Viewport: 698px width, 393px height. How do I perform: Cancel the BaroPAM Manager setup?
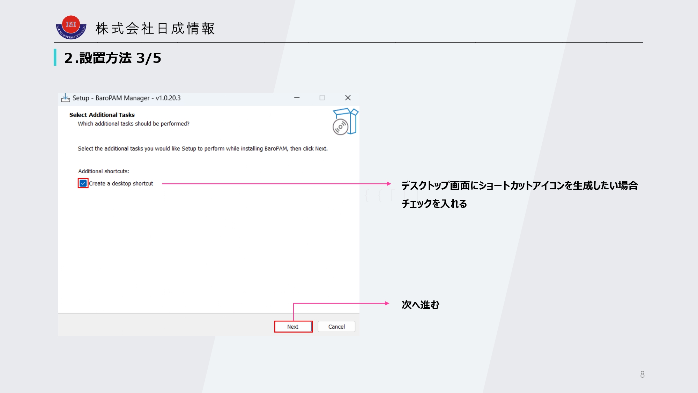336,327
